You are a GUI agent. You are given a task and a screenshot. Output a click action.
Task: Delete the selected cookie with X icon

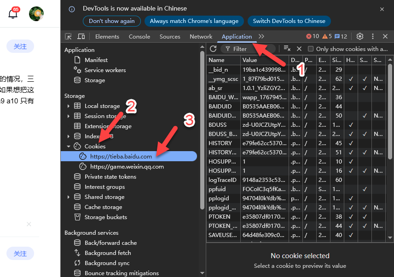click(x=299, y=49)
